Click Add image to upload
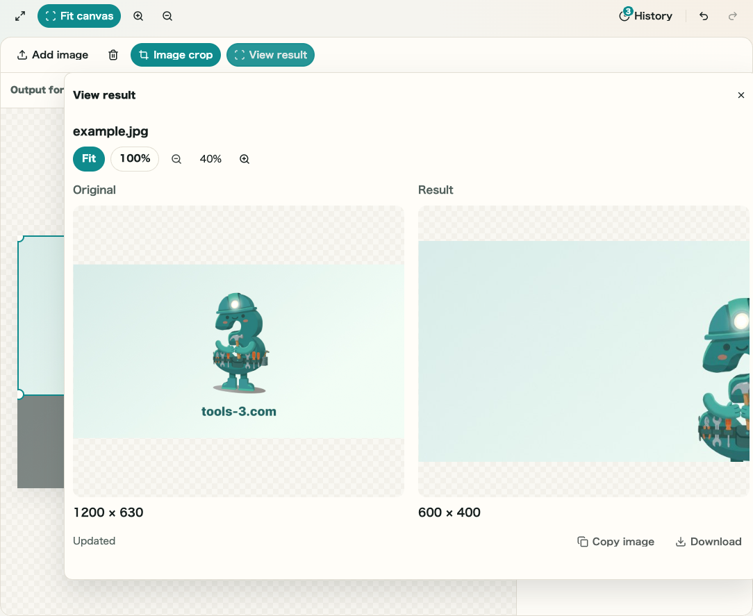Image resolution: width=753 pixels, height=616 pixels. [x=53, y=55]
